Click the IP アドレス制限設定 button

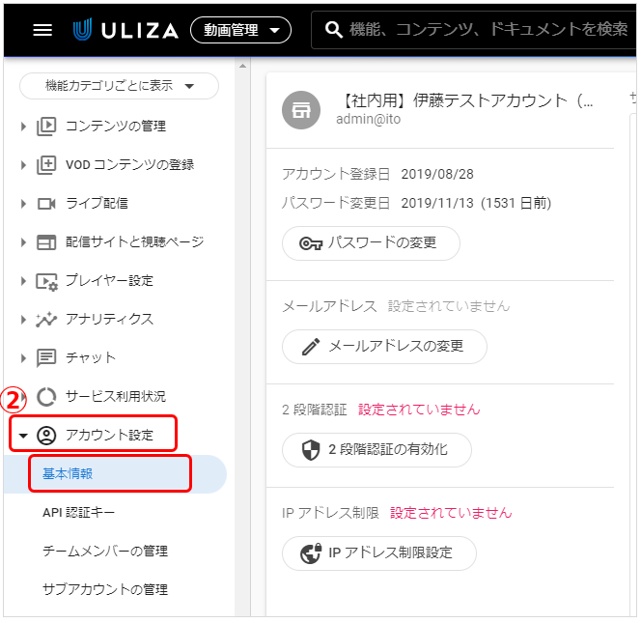coord(379,553)
